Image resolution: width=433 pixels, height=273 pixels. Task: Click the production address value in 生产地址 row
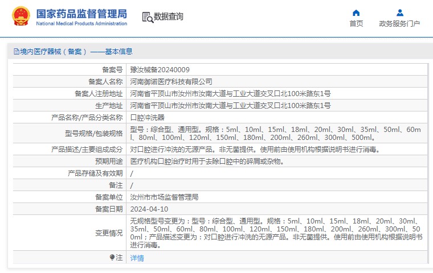pos(230,106)
